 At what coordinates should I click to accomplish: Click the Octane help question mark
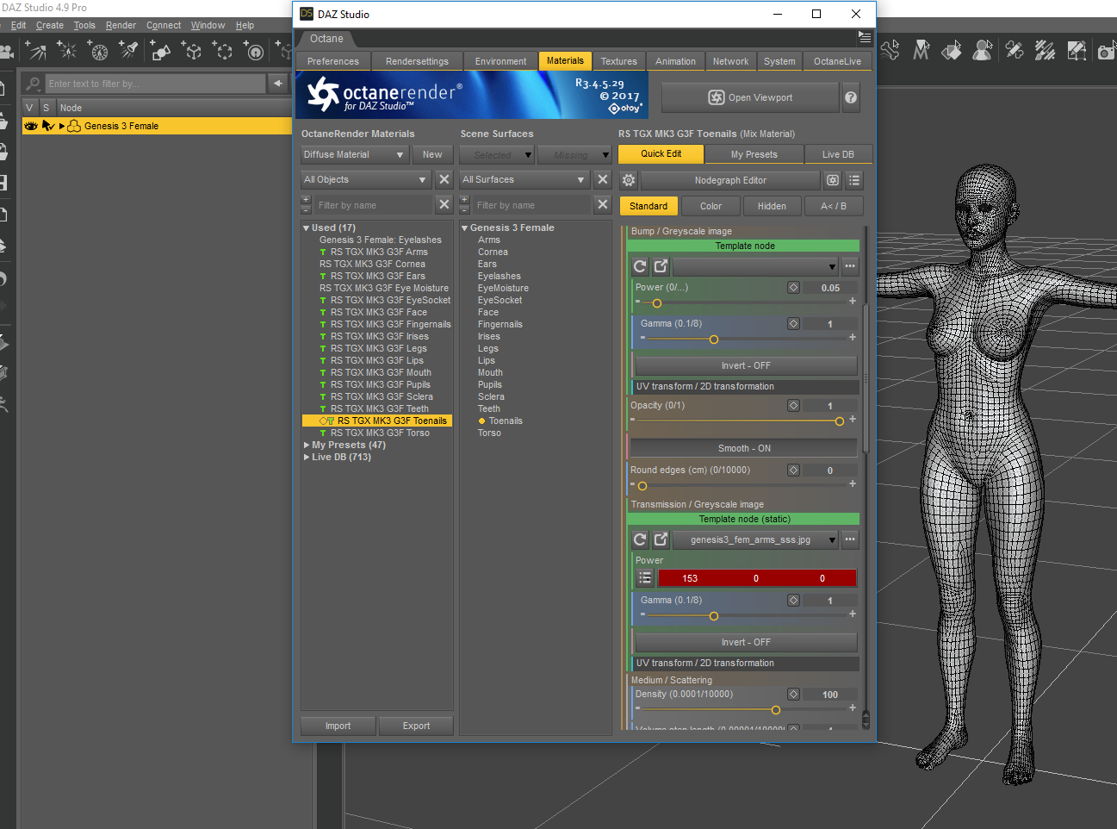pos(851,97)
